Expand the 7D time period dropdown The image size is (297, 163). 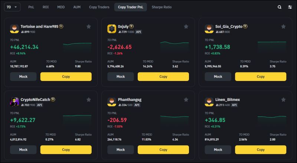point(12,7)
